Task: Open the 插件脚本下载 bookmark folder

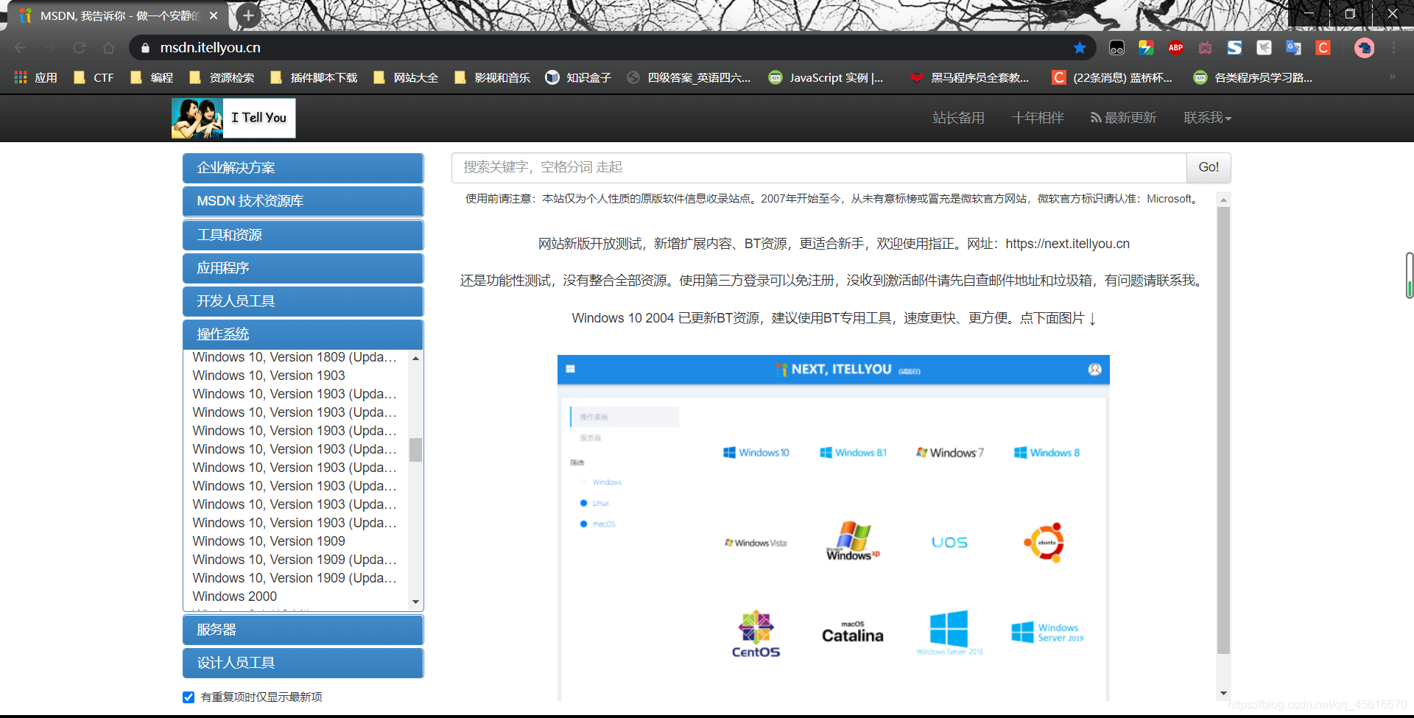Action: [x=314, y=77]
